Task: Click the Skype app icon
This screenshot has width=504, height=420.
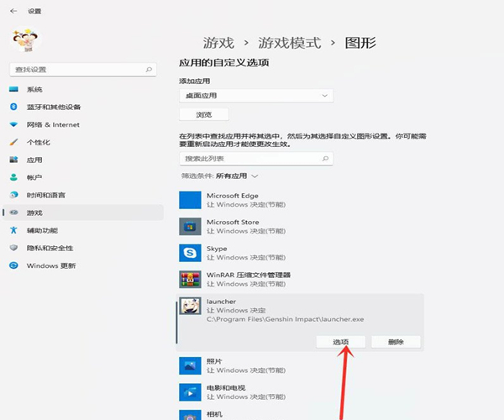Action: point(190,253)
